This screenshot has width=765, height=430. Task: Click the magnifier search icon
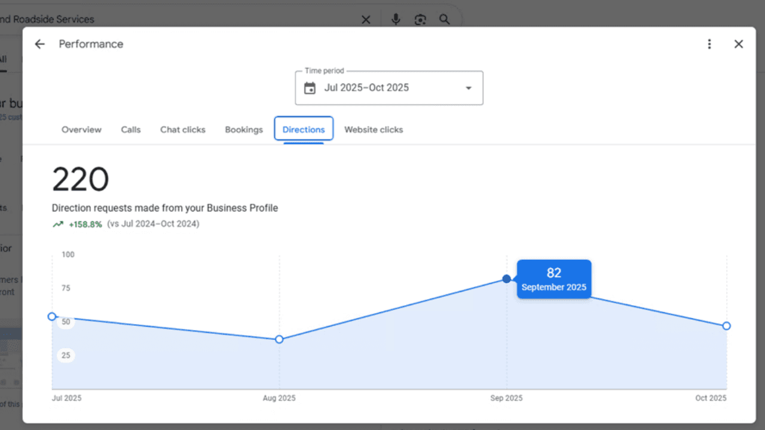point(445,19)
